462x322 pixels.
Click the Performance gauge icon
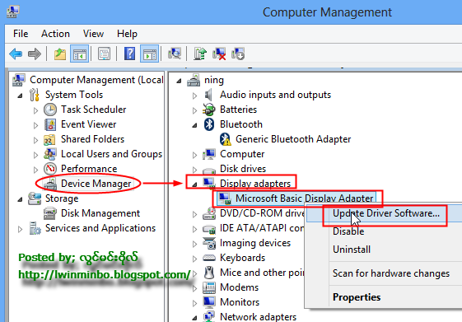50,169
